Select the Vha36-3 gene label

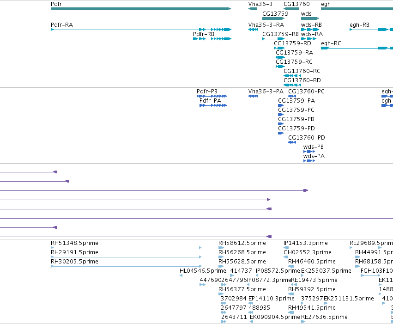[x=260, y=4]
